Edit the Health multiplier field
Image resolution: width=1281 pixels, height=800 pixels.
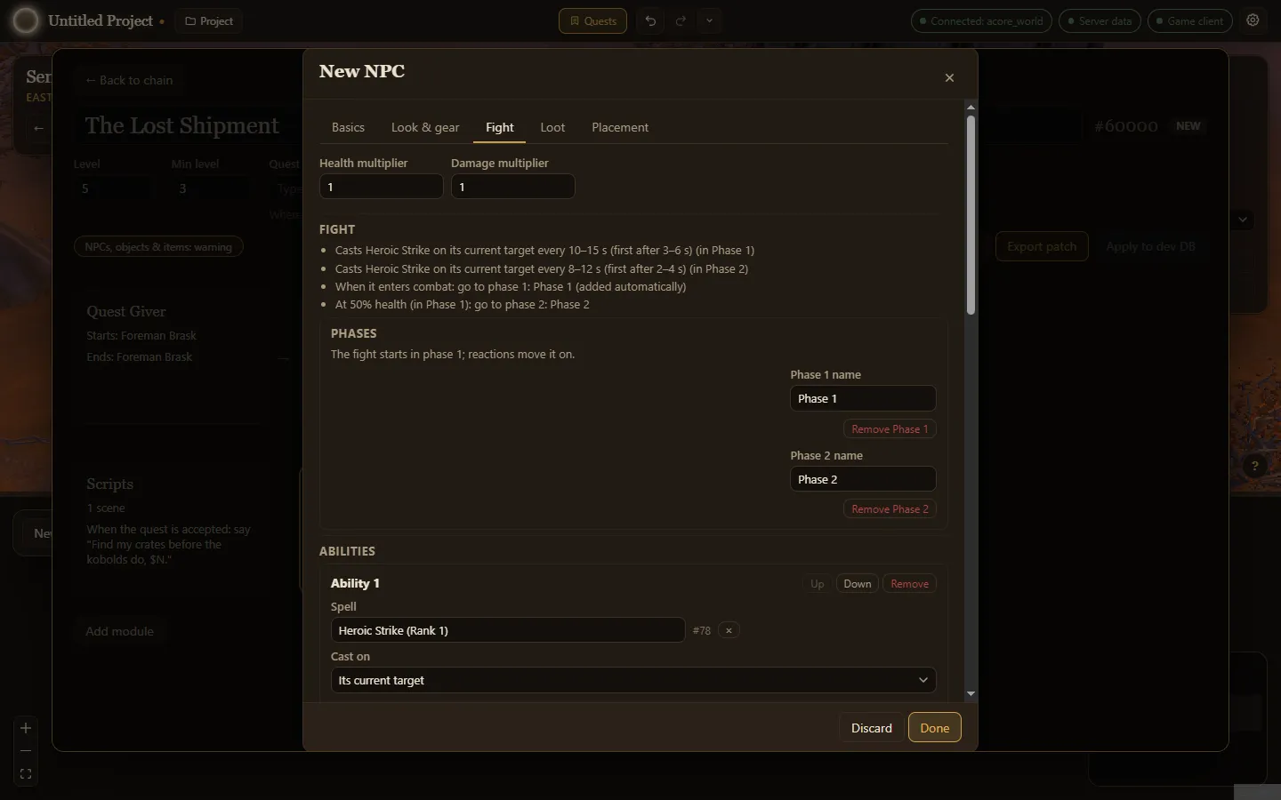pos(381,187)
